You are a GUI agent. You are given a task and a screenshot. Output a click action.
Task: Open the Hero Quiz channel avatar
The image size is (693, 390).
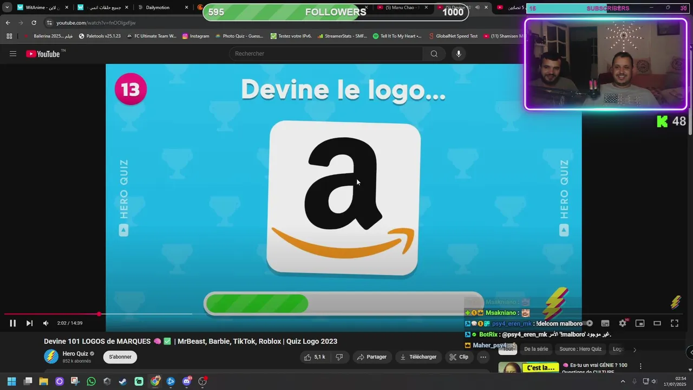coord(51,356)
